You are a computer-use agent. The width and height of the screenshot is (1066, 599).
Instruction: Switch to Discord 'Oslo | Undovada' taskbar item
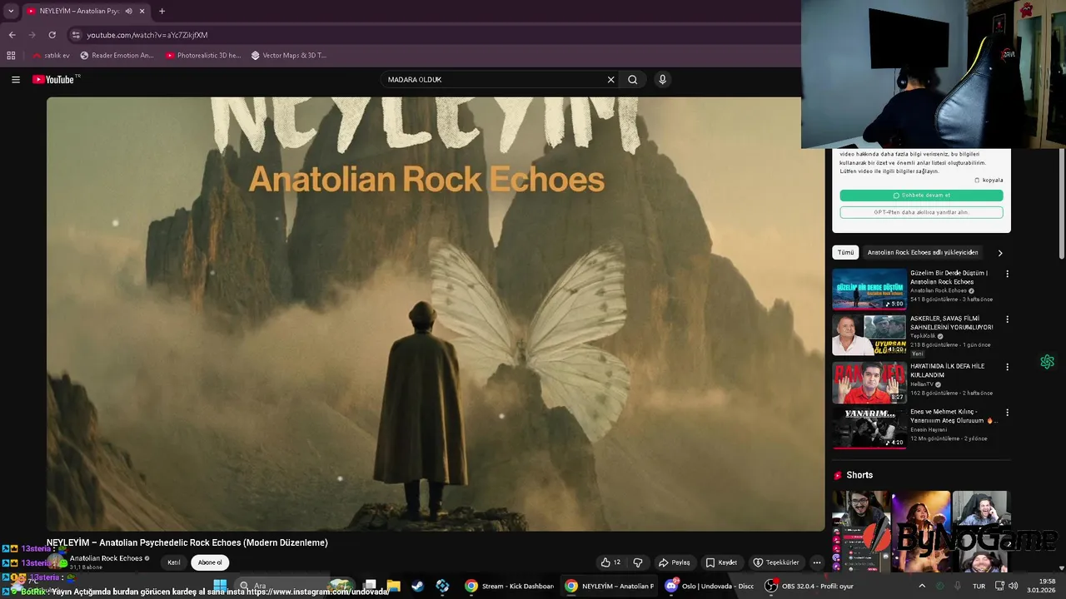710,586
